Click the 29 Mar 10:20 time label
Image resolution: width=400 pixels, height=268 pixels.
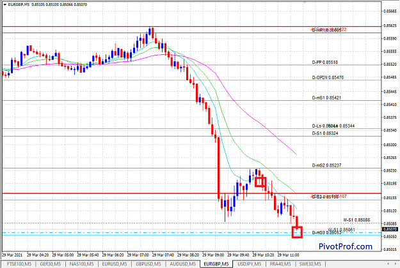click(263, 255)
